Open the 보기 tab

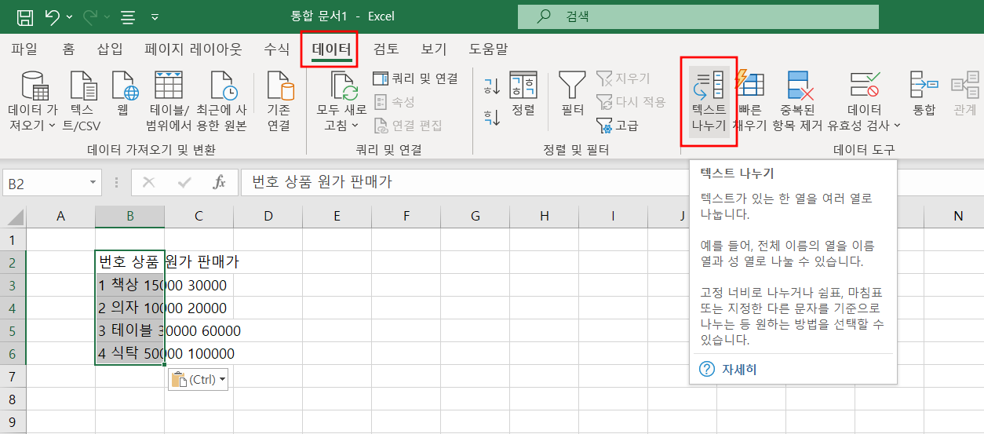pyautogui.click(x=433, y=49)
